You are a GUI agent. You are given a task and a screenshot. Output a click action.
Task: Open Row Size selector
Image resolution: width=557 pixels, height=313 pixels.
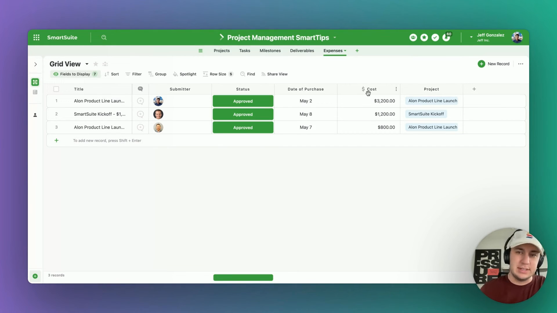click(x=218, y=74)
